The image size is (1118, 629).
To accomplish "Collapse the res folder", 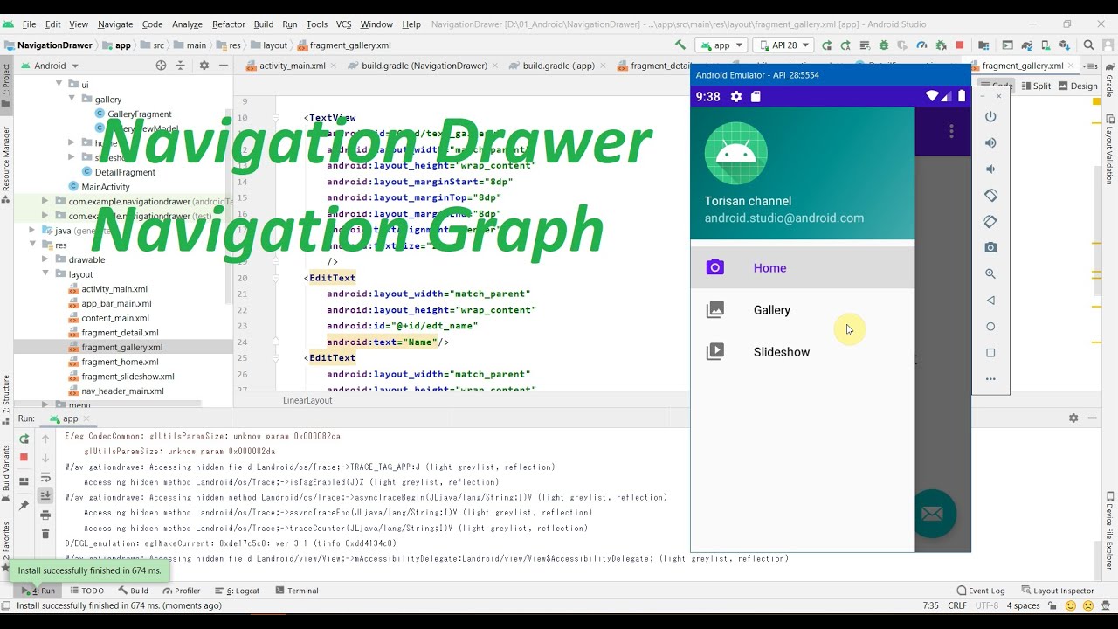I will pos(32,245).
